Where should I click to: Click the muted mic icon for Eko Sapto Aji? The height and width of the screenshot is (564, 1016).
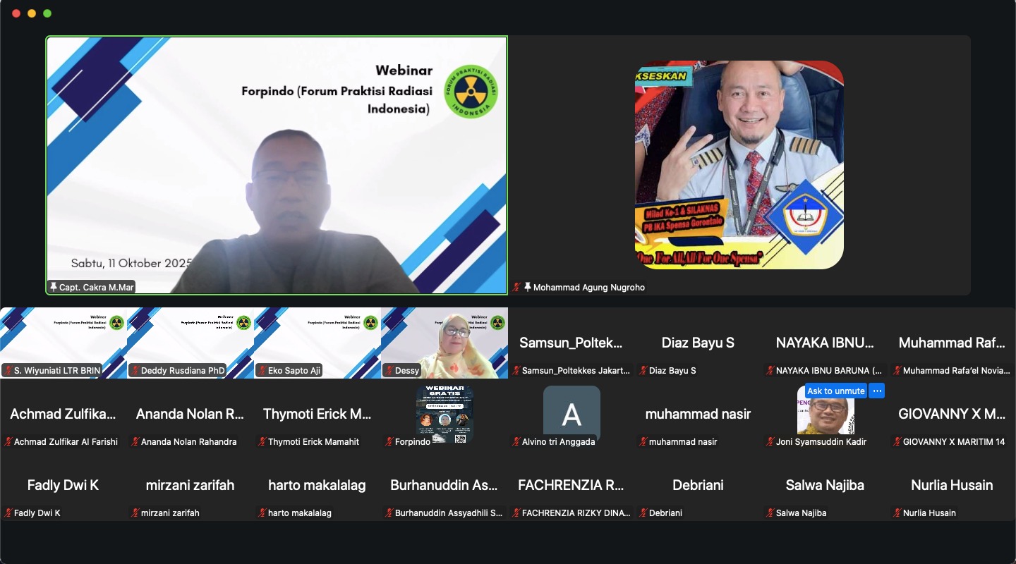tap(262, 370)
